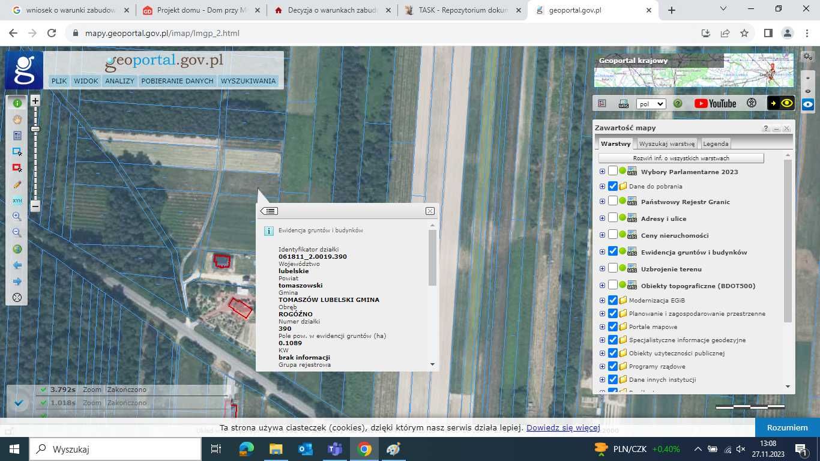Viewport: 820px width, 461px height.
Task: Click the Geoportal krajowy overview map
Action: (x=694, y=70)
